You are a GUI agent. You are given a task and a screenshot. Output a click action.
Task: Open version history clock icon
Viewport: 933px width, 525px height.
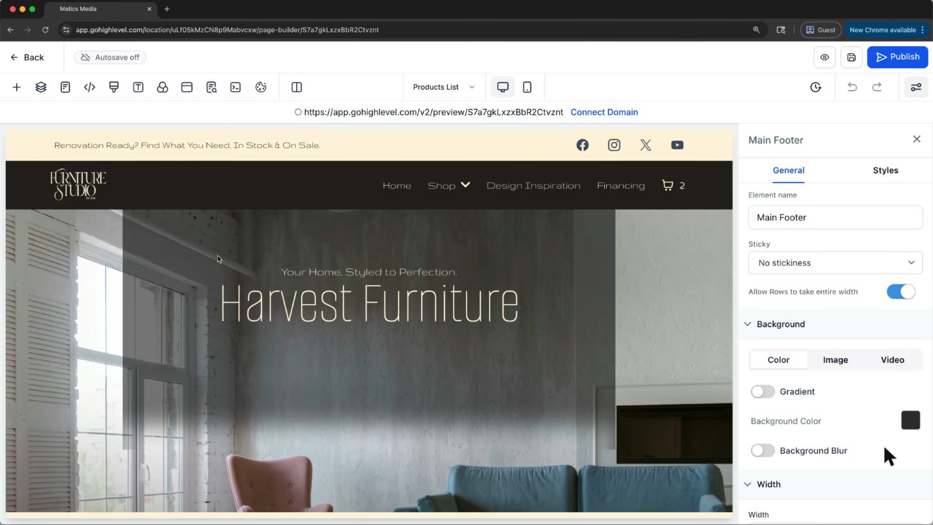point(816,87)
